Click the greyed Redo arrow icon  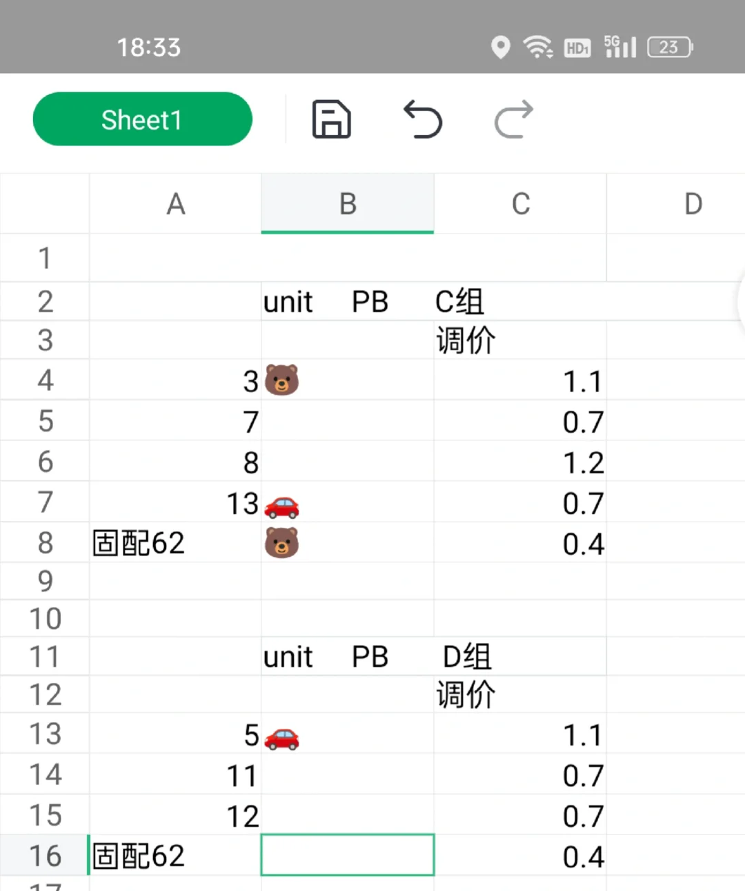(x=514, y=119)
